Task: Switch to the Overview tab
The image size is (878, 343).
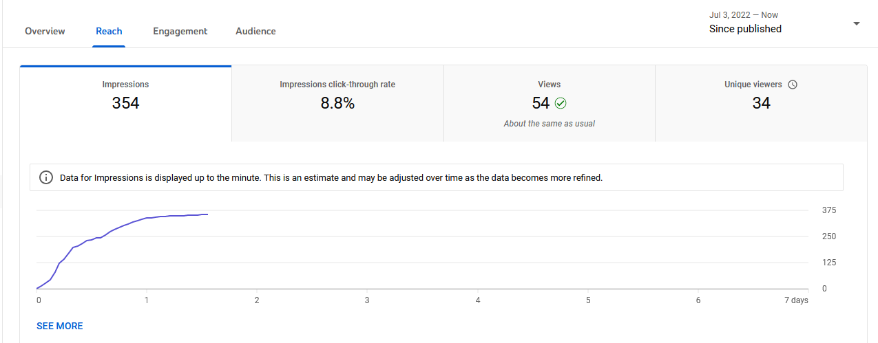Action: [x=45, y=31]
